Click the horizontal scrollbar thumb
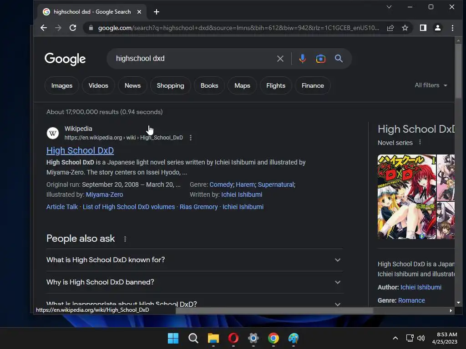466x349 pixels. point(274,310)
